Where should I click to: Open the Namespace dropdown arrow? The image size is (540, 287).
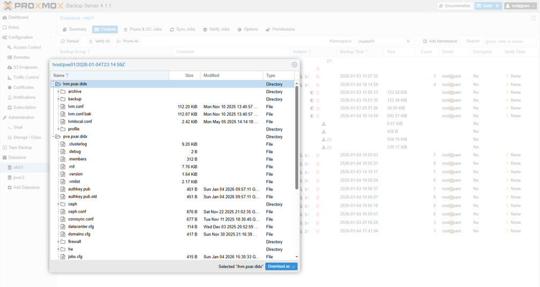click(x=415, y=41)
